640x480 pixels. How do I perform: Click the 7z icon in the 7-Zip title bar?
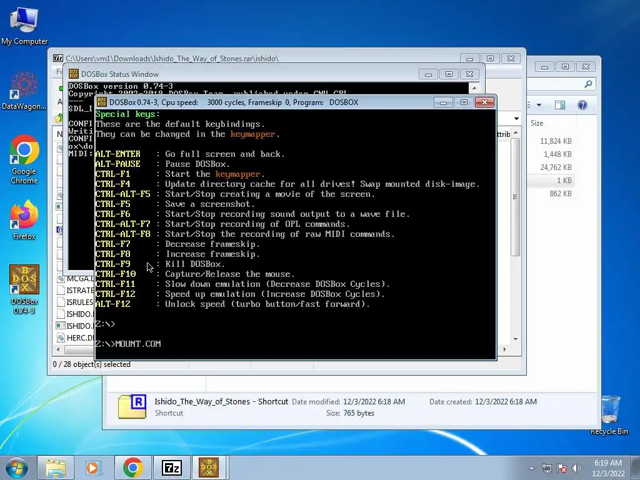pyautogui.click(x=58, y=58)
